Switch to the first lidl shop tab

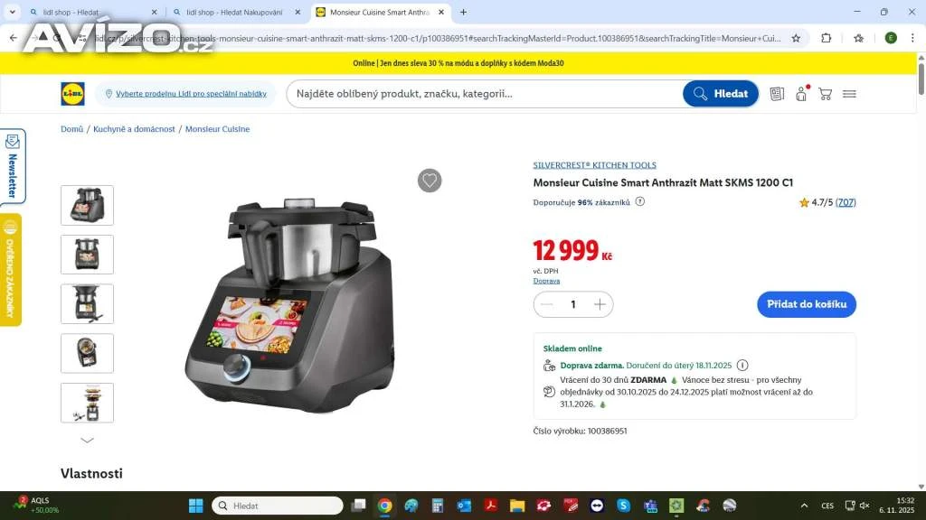coord(93,12)
